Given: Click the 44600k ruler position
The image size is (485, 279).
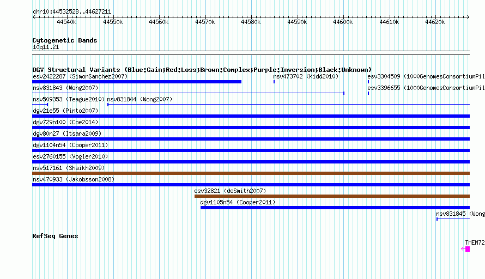Looking at the screenshot, I should 343,22.
